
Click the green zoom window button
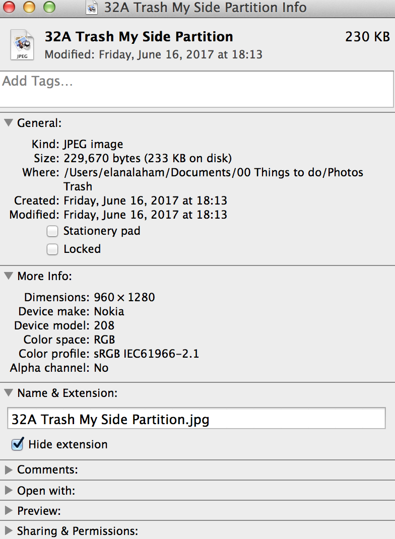(x=49, y=7)
